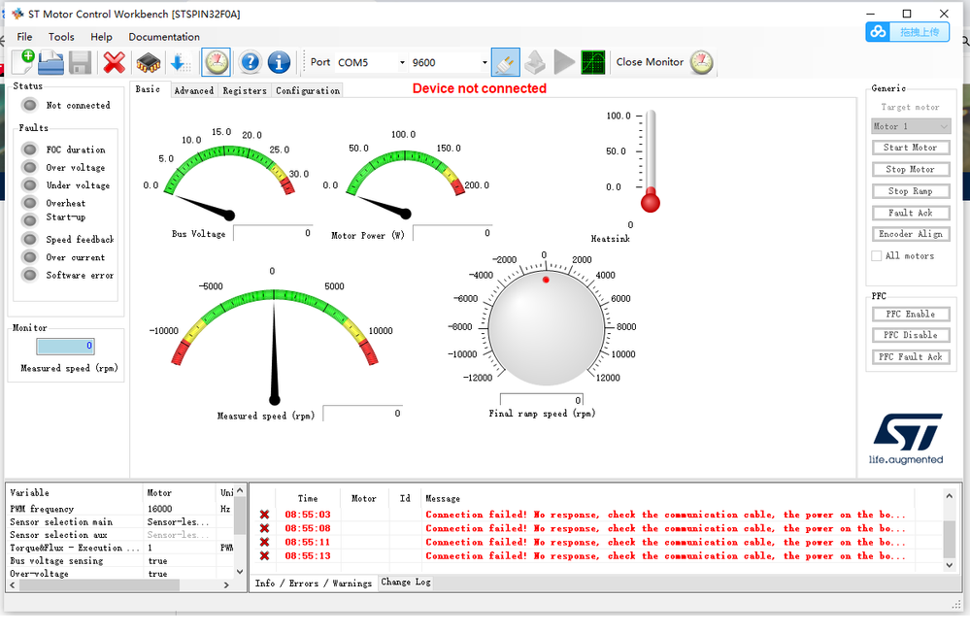Click the Final ramp speed value field
The image size is (970, 634).
click(x=541, y=400)
